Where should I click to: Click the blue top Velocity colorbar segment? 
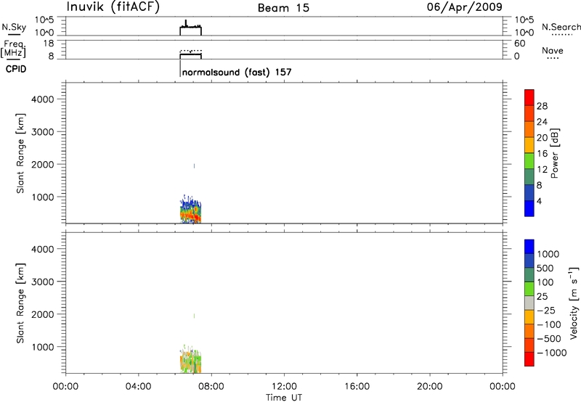[x=529, y=247]
